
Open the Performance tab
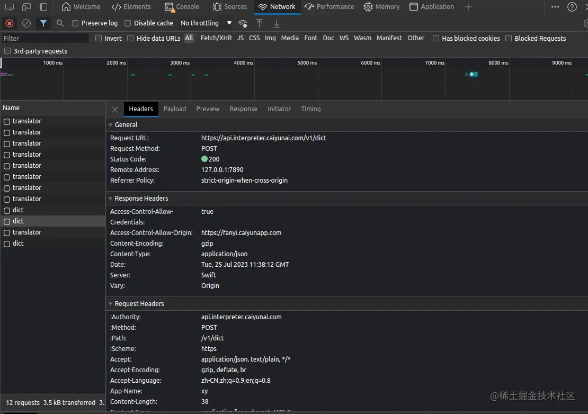point(329,7)
